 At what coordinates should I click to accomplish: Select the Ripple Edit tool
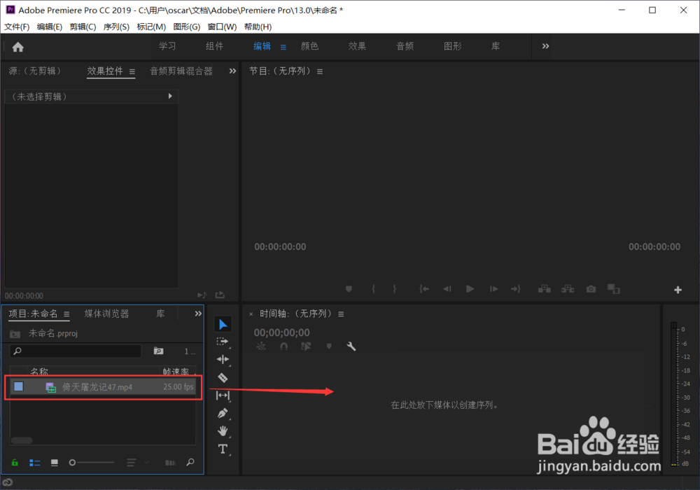223,359
